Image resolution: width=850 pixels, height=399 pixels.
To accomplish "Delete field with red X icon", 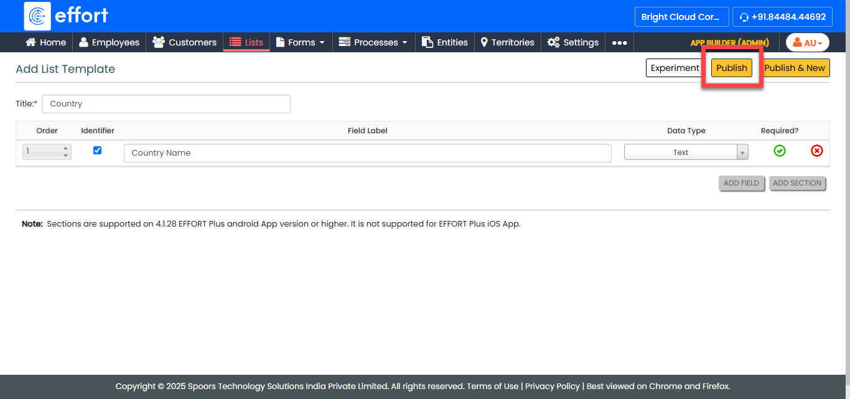I will [x=816, y=151].
